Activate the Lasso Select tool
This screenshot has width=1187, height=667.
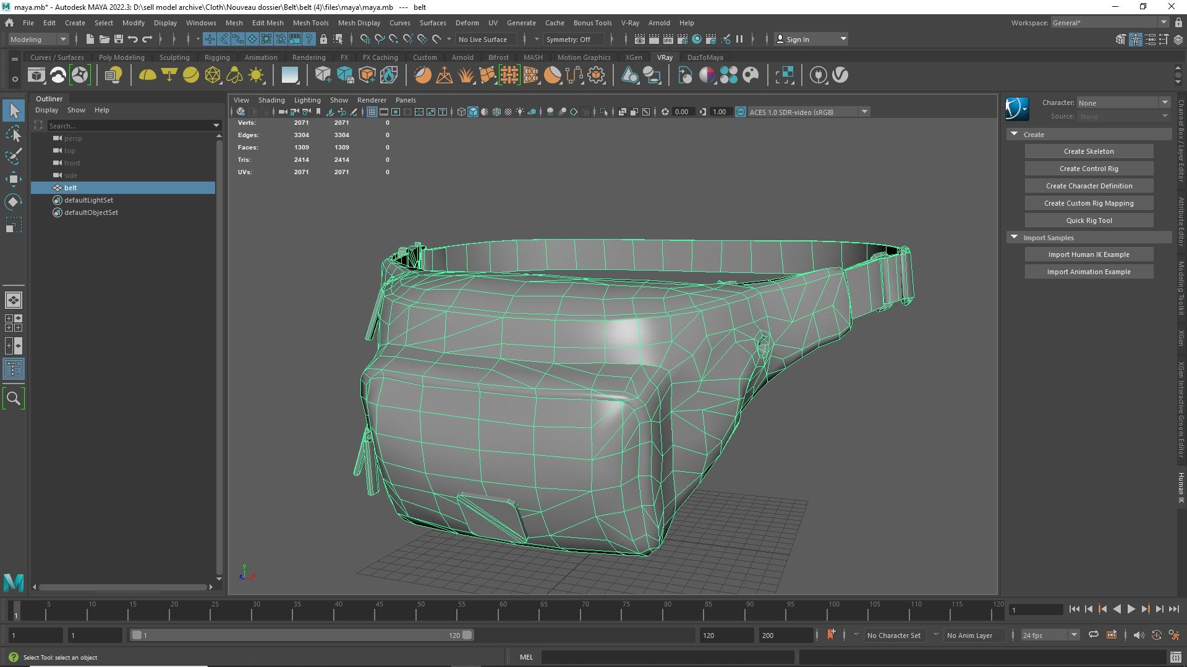click(x=13, y=133)
